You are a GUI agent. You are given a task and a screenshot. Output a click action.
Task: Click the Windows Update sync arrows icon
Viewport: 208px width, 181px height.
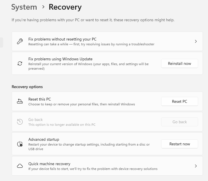tap(20, 63)
